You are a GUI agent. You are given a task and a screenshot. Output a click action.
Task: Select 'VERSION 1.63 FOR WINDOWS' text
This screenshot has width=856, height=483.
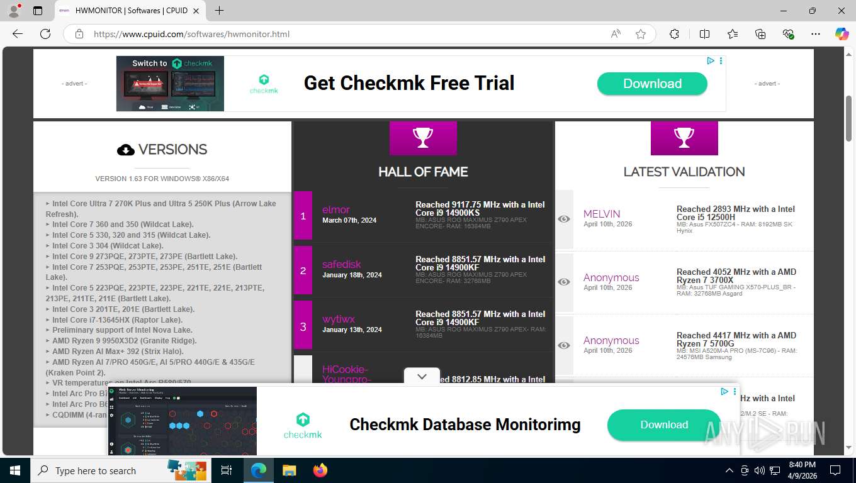click(x=162, y=179)
